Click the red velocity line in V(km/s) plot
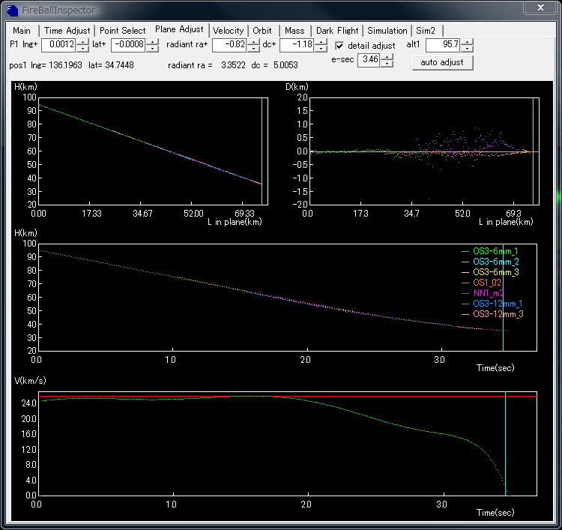The width and height of the screenshot is (562, 530). point(288,397)
